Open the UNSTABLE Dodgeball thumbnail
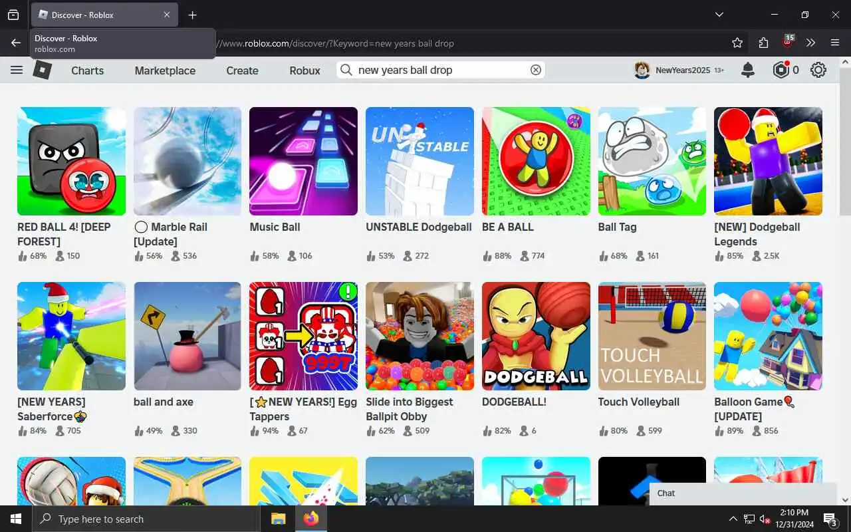851x532 pixels. pos(420,161)
